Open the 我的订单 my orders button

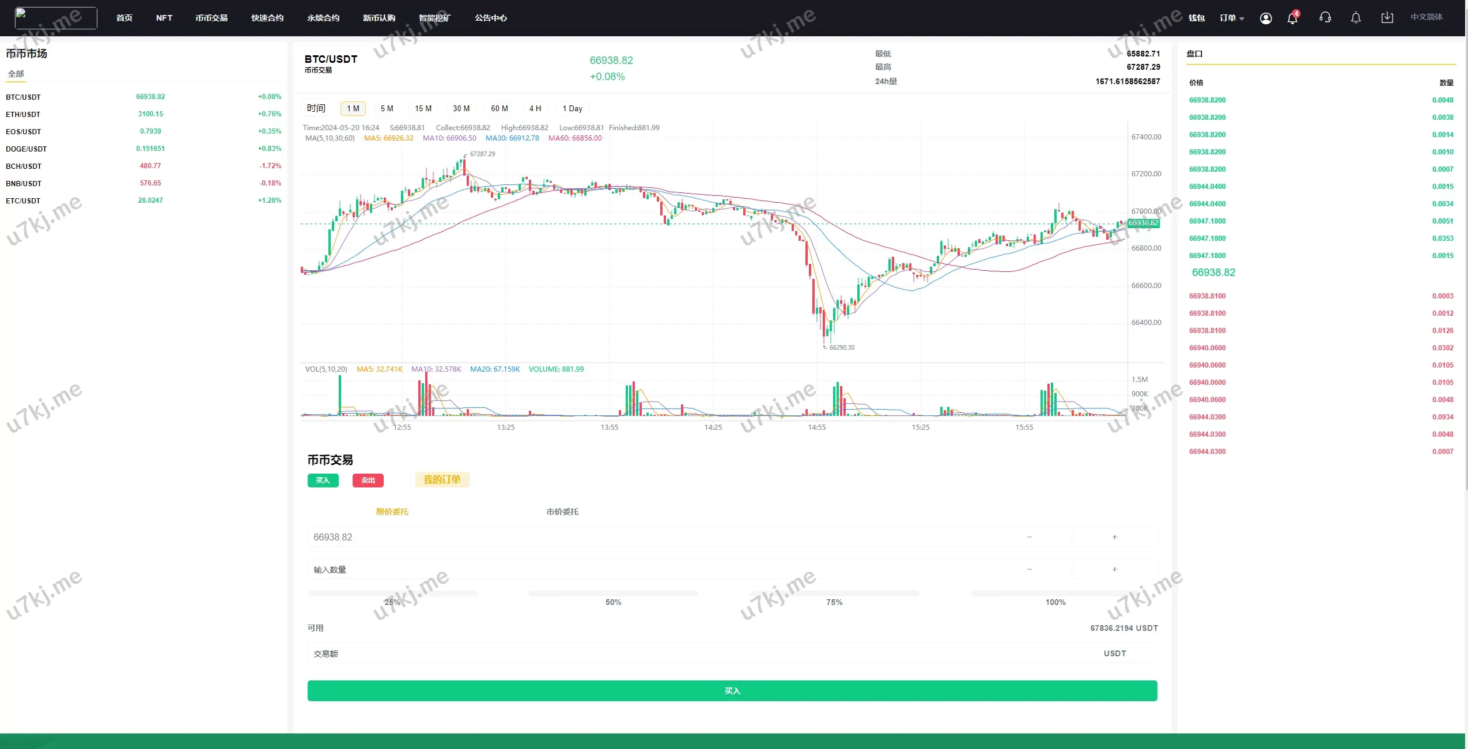(x=442, y=480)
